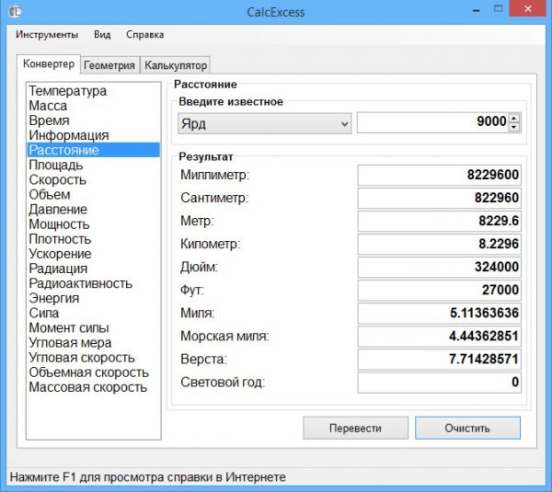Click the Метр result field

click(x=439, y=222)
